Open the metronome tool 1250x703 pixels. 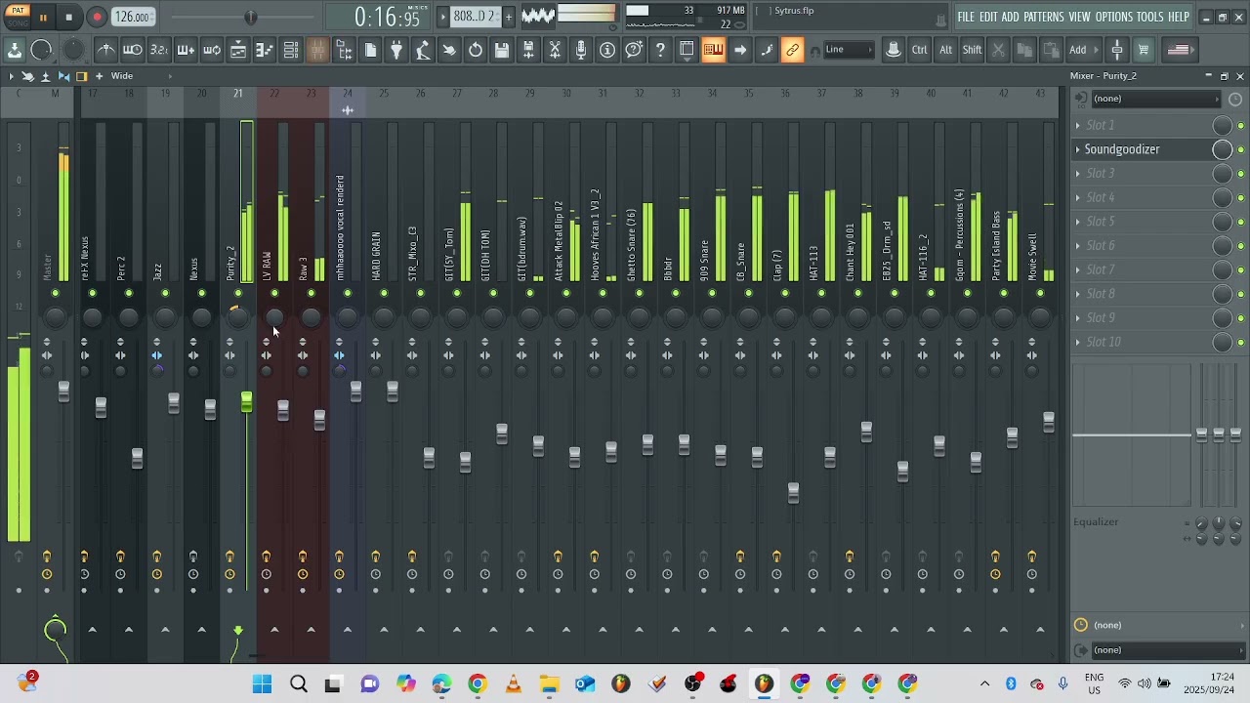[x=106, y=50]
